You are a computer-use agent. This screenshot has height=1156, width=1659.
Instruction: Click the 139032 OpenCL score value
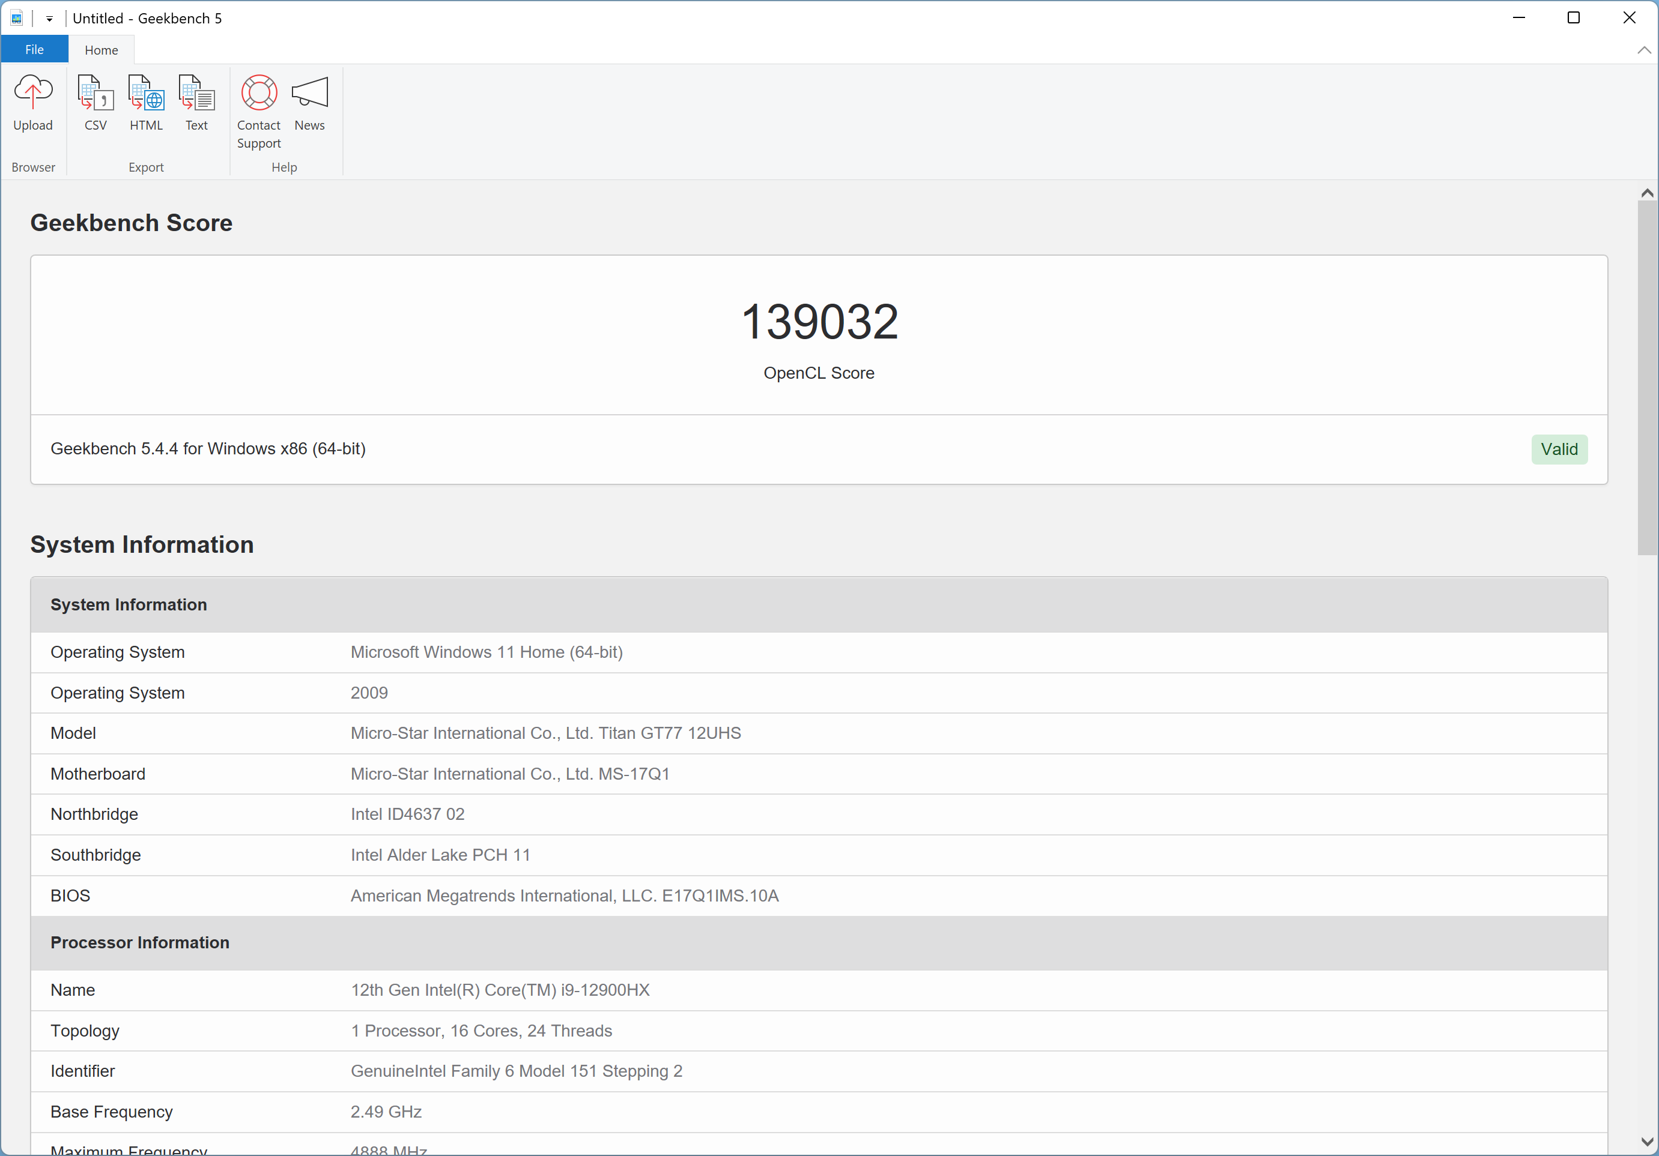pyautogui.click(x=819, y=321)
